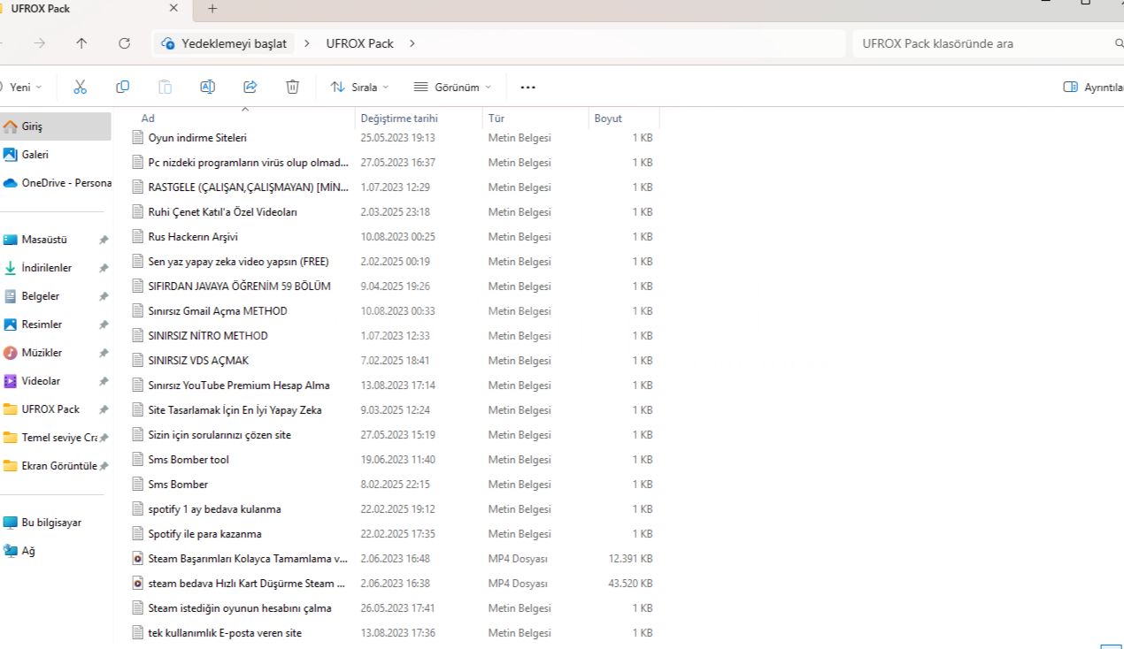Open İndirilenler from the sidebar
This screenshot has width=1124, height=649.
coord(46,268)
